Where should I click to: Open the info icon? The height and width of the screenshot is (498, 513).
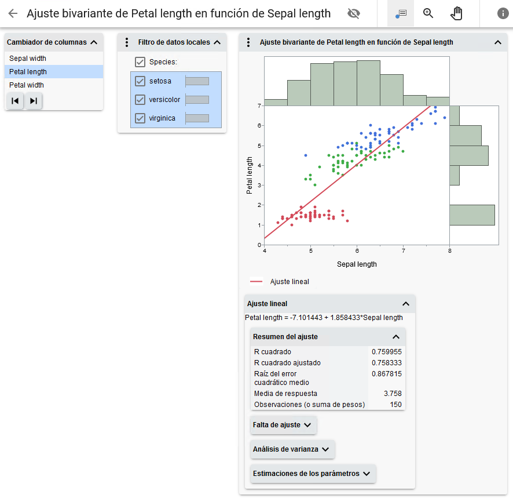point(503,13)
